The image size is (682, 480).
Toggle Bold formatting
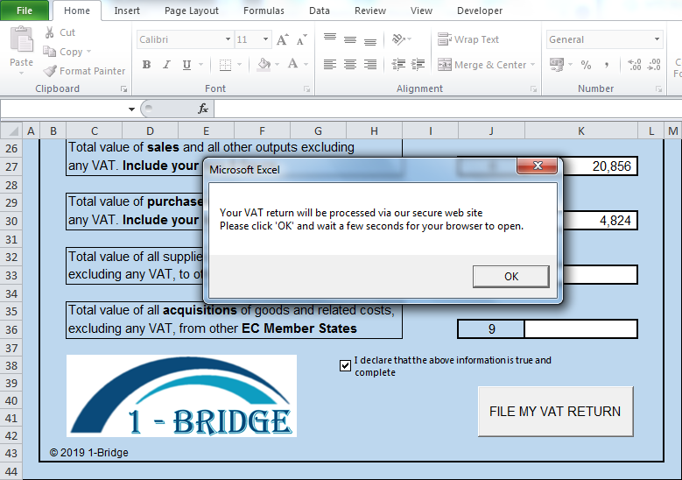(x=146, y=65)
